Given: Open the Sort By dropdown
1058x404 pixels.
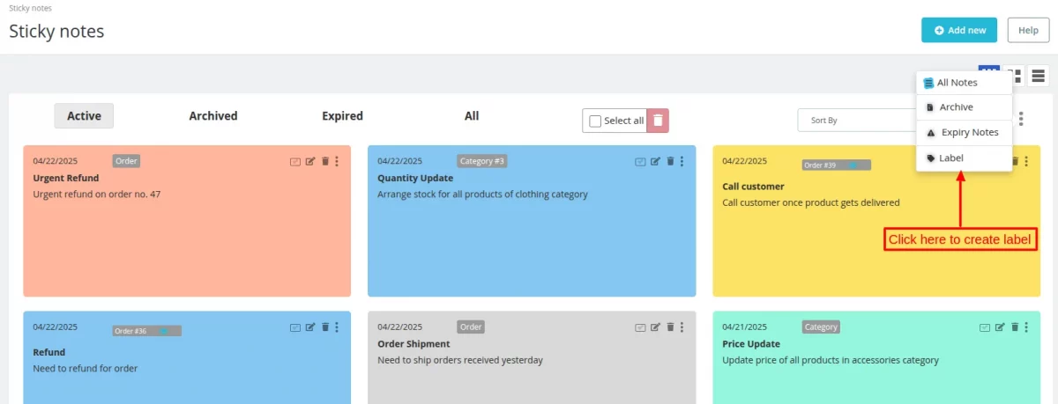Looking at the screenshot, I should click(855, 121).
